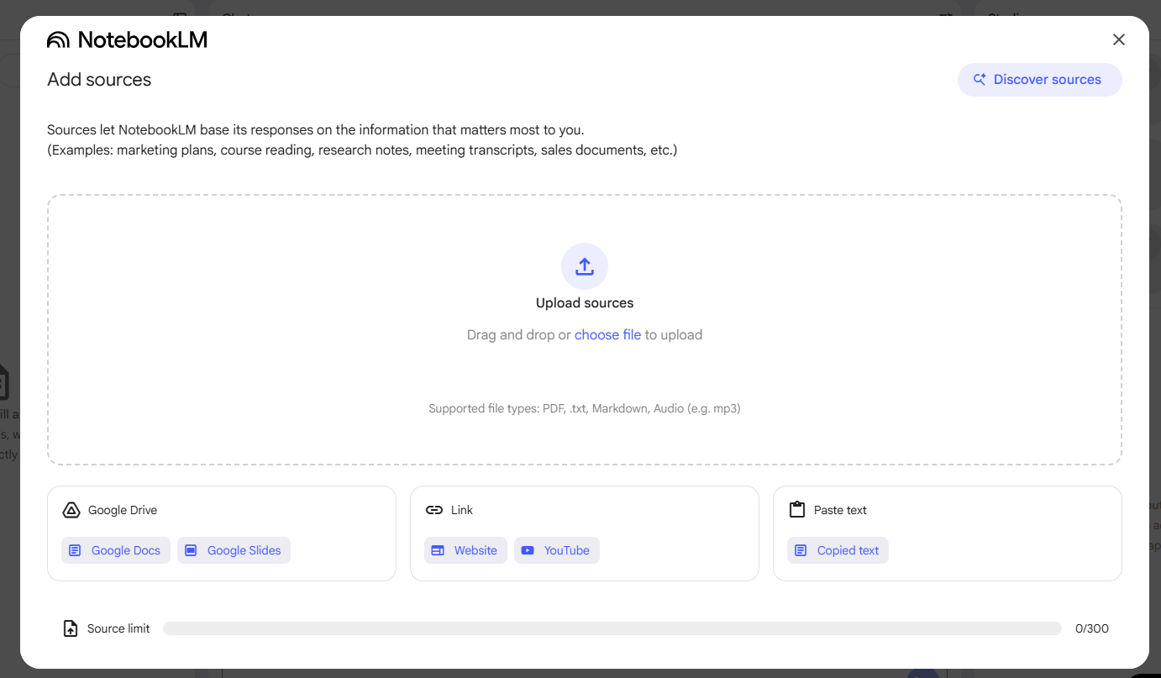This screenshot has width=1161, height=678.
Task: Click the 0/300 source count
Action: 1091,628
